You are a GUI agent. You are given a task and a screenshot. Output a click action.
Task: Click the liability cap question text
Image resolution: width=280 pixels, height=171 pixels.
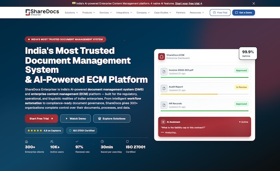pyautogui.click(x=183, y=127)
